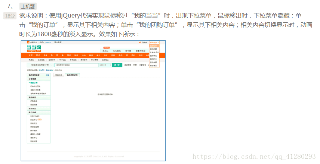Select 数字商品 in the 我的当当 dropdown menu

coord(154,66)
